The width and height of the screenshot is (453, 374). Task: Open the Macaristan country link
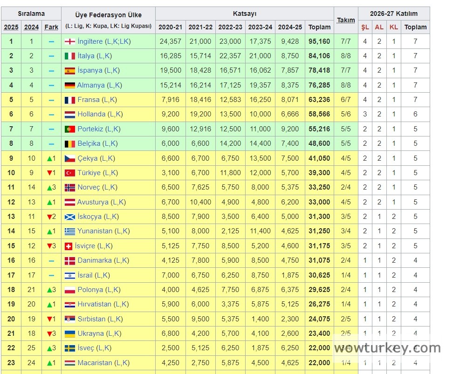[x=95, y=363]
